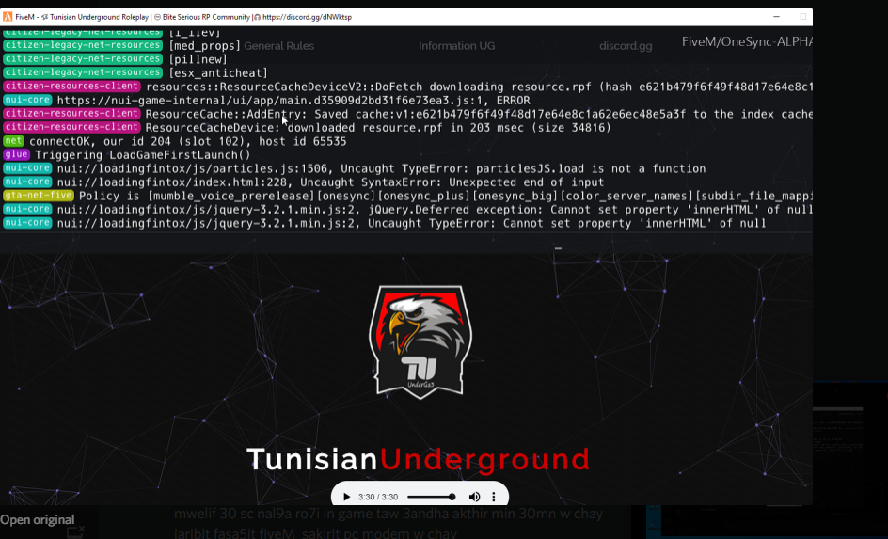888x539 pixels.
Task: Click the 'Tunisian Underground' title text
Action: (419, 459)
